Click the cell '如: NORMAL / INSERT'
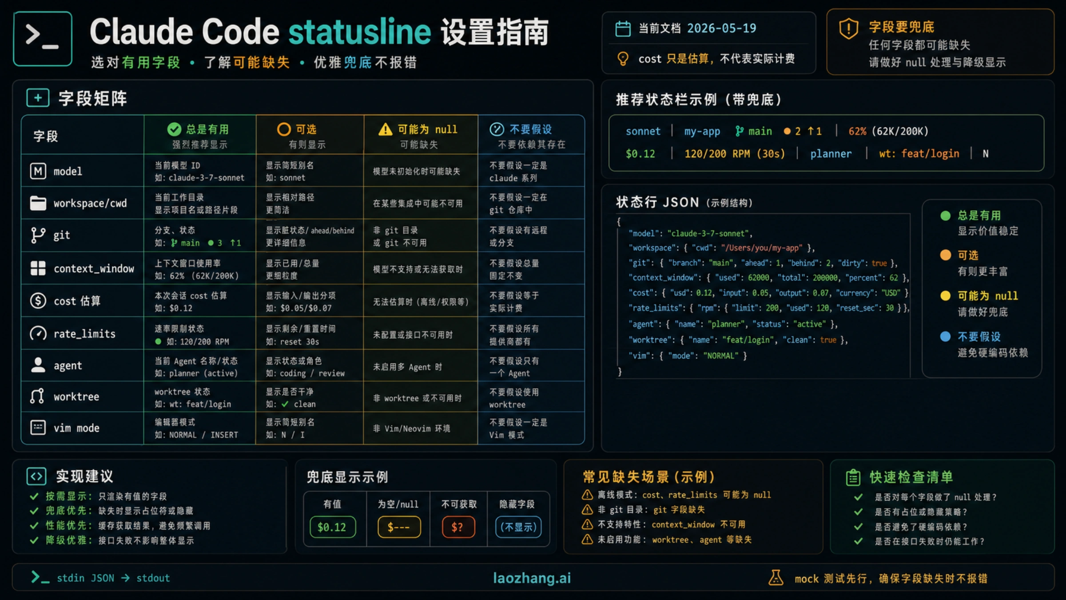Screen dimensions: 1066x600 196,435
